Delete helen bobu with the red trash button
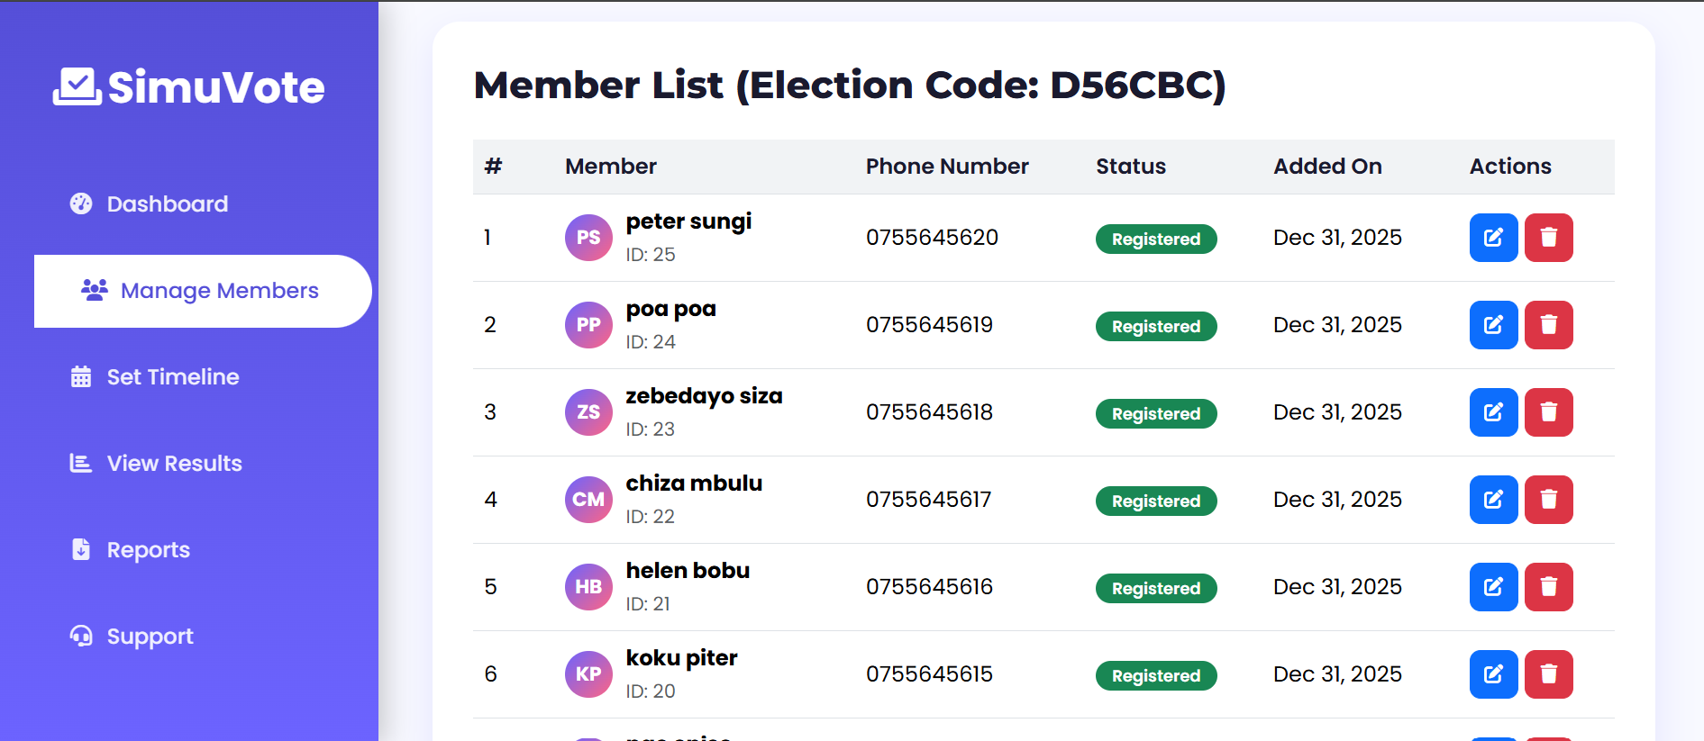Screen dimensions: 1704x741 coord(1549,587)
